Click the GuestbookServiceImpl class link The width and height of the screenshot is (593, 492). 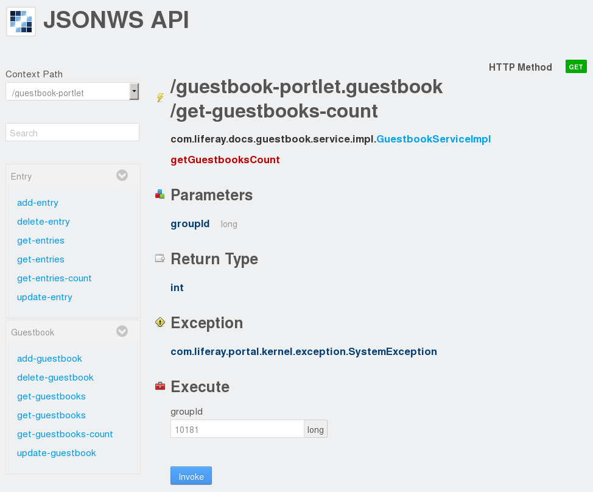pyautogui.click(x=433, y=139)
